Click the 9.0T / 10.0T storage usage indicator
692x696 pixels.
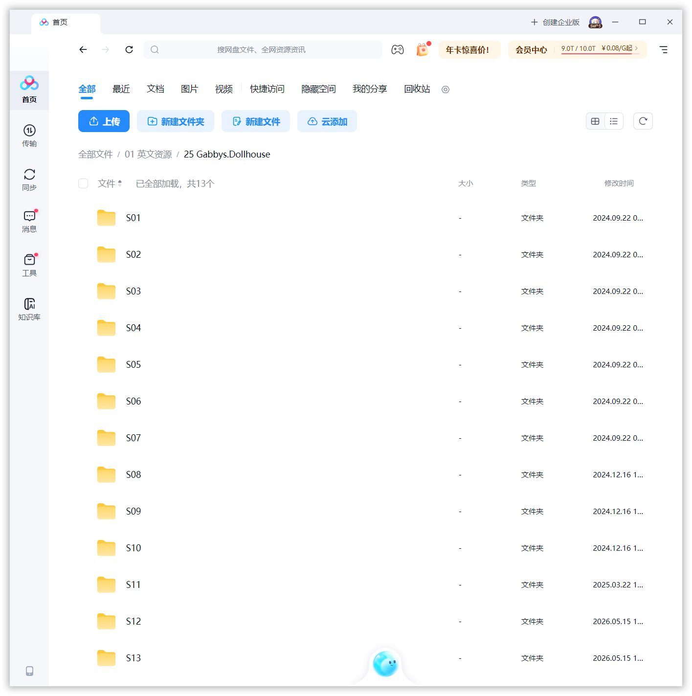click(578, 48)
